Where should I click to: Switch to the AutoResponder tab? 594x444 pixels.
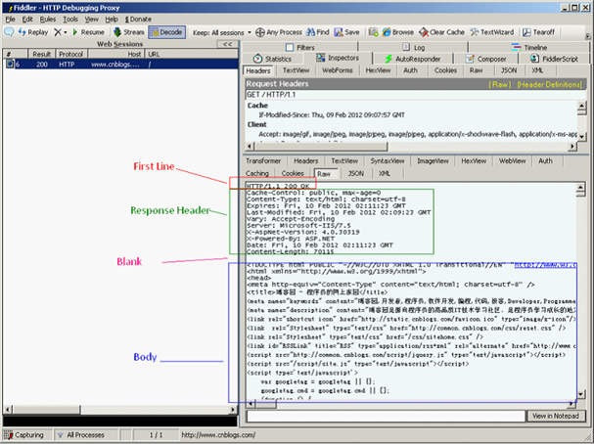pyautogui.click(x=413, y=59)
